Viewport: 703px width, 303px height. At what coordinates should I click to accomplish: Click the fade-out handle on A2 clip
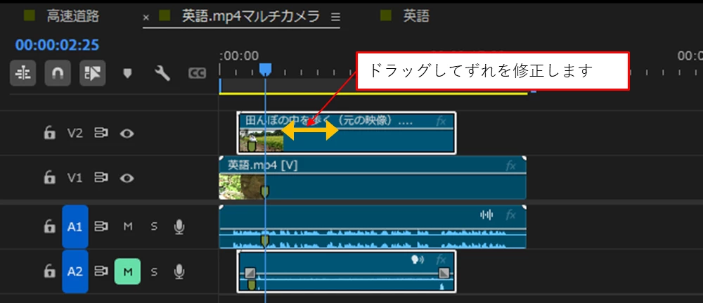444,273
